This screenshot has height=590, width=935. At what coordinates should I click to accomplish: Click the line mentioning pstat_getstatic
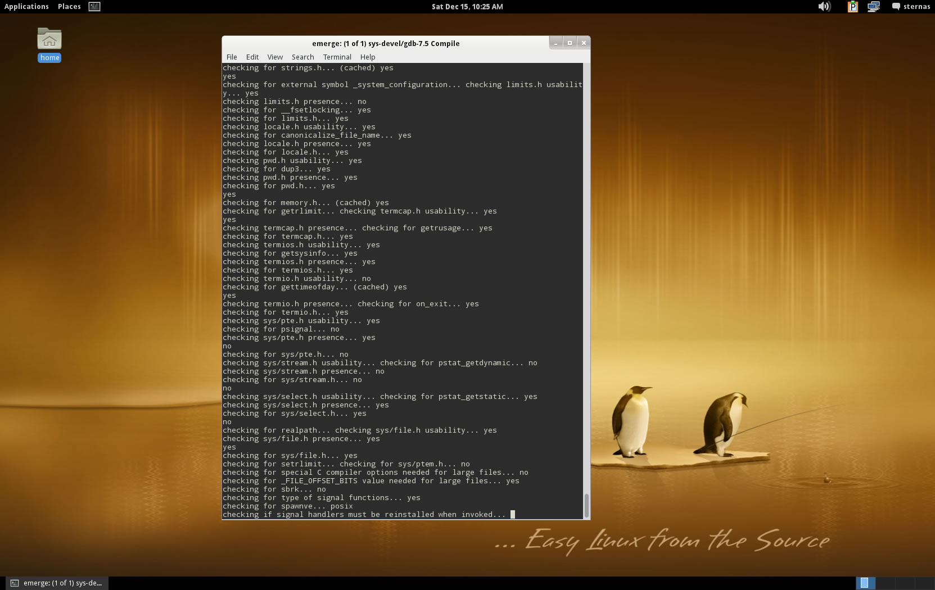[380, 396]
